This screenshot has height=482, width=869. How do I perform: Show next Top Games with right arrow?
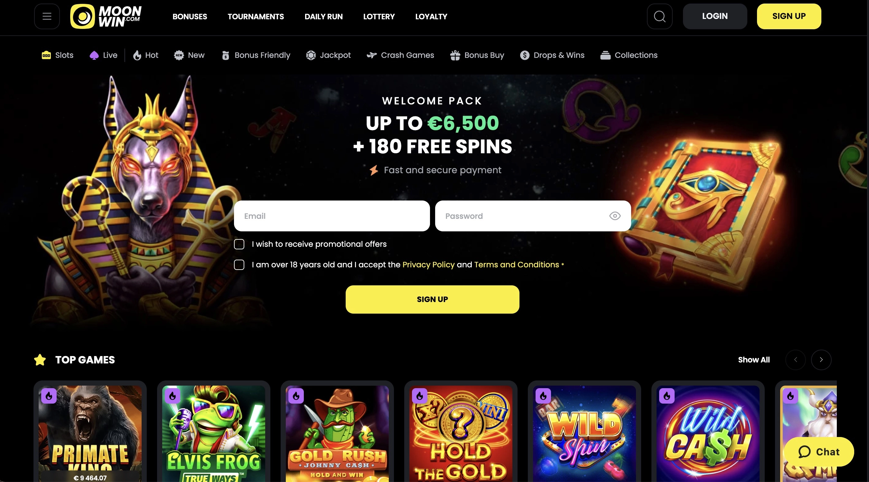tap(821, 360)
